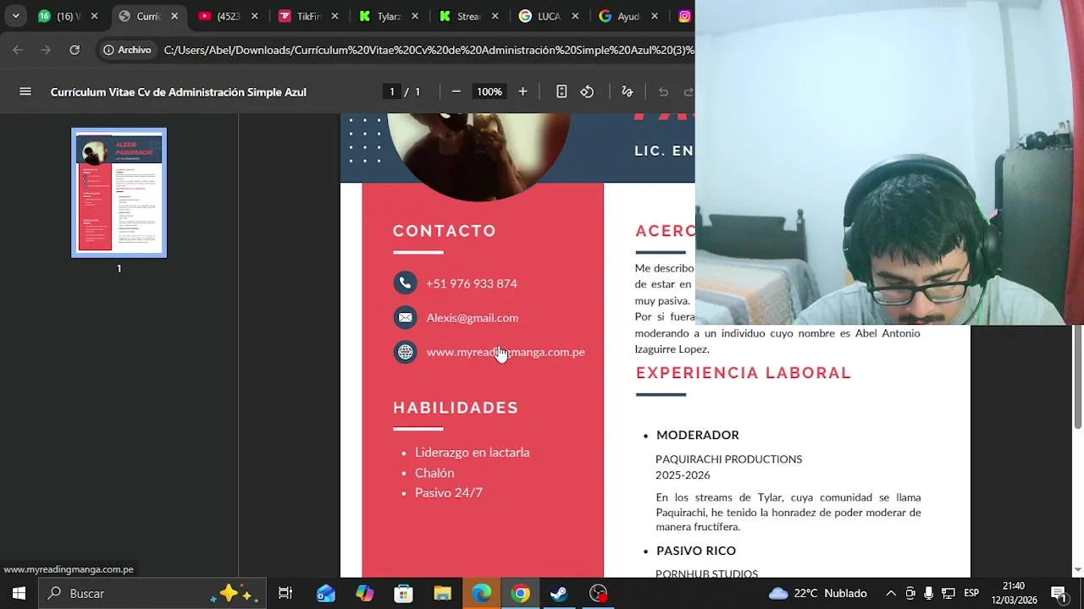Click the Buscar taskbar search box
The height and width of the screenshot is (609, 1084).
click(x=152, y=593)
